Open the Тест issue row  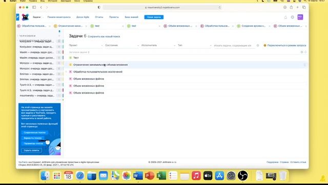point(76,58)
